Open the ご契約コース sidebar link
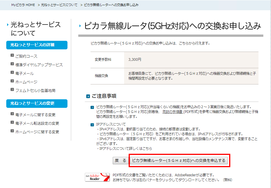Image resolution: width=271 pixels, height=188 pixels. tap(26, 56)
